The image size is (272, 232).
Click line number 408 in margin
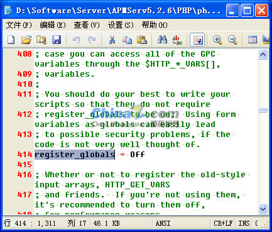point(24,54)
